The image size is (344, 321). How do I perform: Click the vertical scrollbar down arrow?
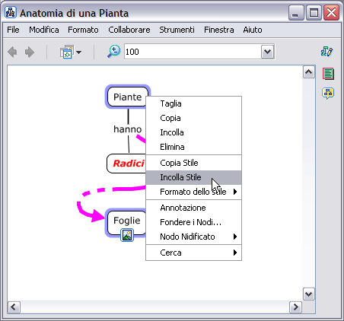[309, 294]
